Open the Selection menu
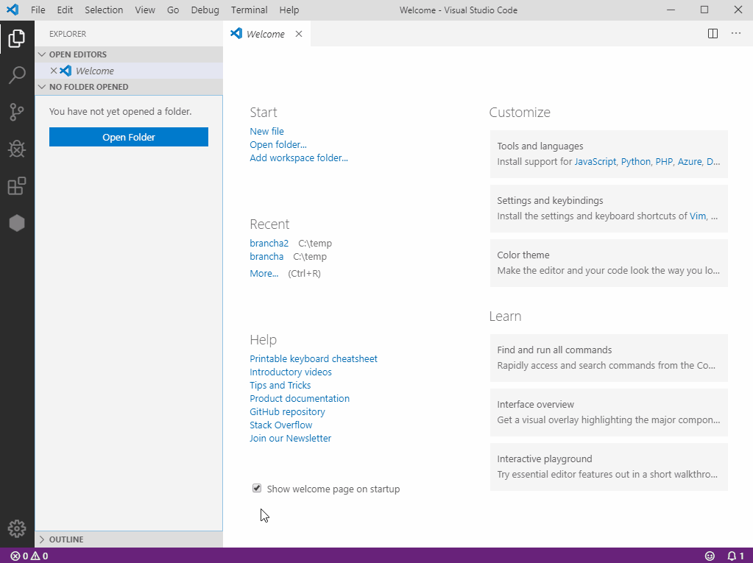 (x=104, y=10)
